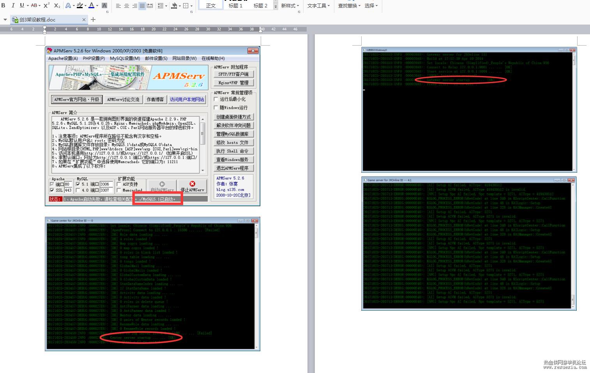
Task: Click the 访问用户本地网站 button
Action: tap(187, 99)
